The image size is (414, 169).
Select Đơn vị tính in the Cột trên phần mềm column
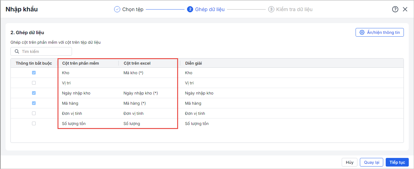tap(72, 113)
